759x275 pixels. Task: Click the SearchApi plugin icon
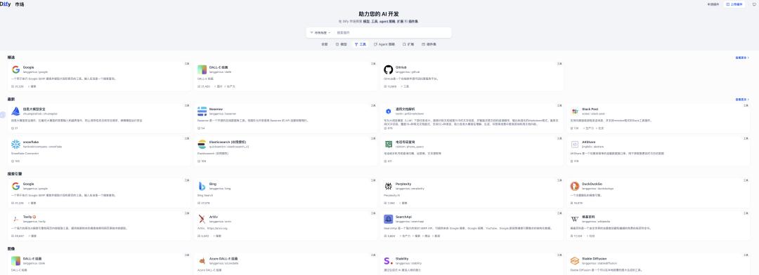click(x=388, y=219)
